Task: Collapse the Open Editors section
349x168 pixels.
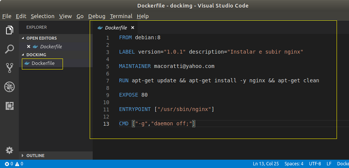Action: click(x=22, y=38)
